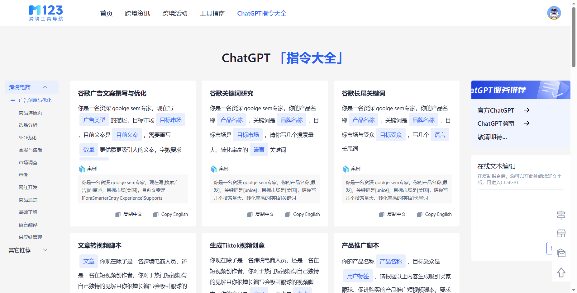The image size is (577, 293).
Task: Open the mail envelope icon in the floating sidebar
Action: (561, 253)
